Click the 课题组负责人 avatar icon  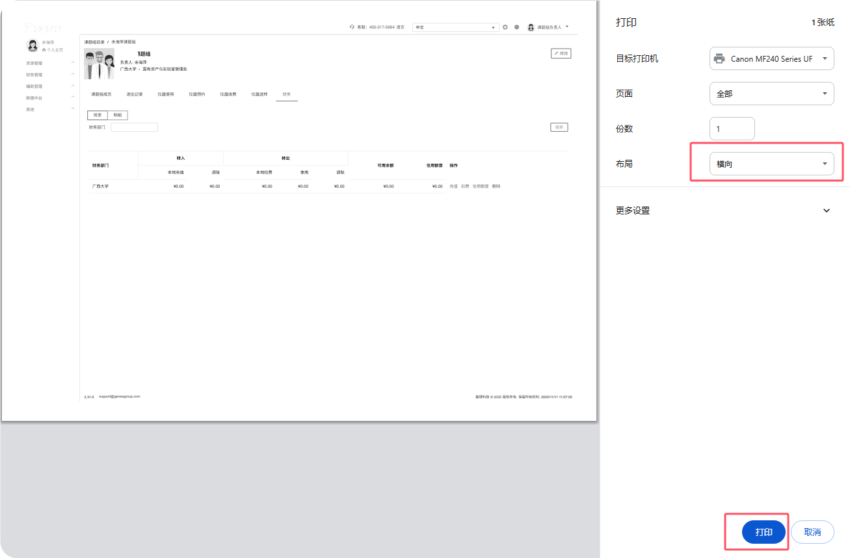click(x=531, y=27)
